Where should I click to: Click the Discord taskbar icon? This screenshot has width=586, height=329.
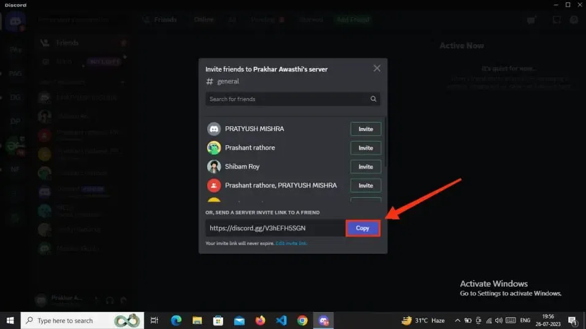click(x=324, y=320)
